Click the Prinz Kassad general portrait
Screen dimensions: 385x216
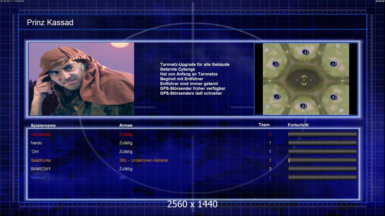click(x=82, y=79)
